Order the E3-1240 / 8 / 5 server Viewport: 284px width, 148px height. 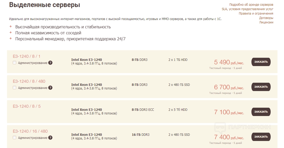pyautogui.click(x=261, y=112)
